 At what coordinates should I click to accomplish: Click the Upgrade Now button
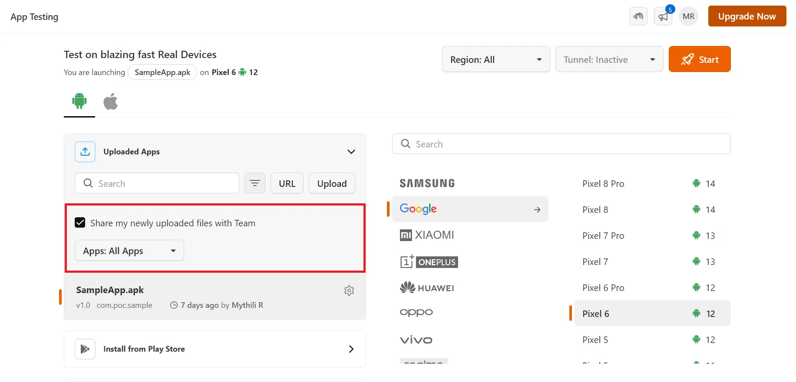[747, 16]
